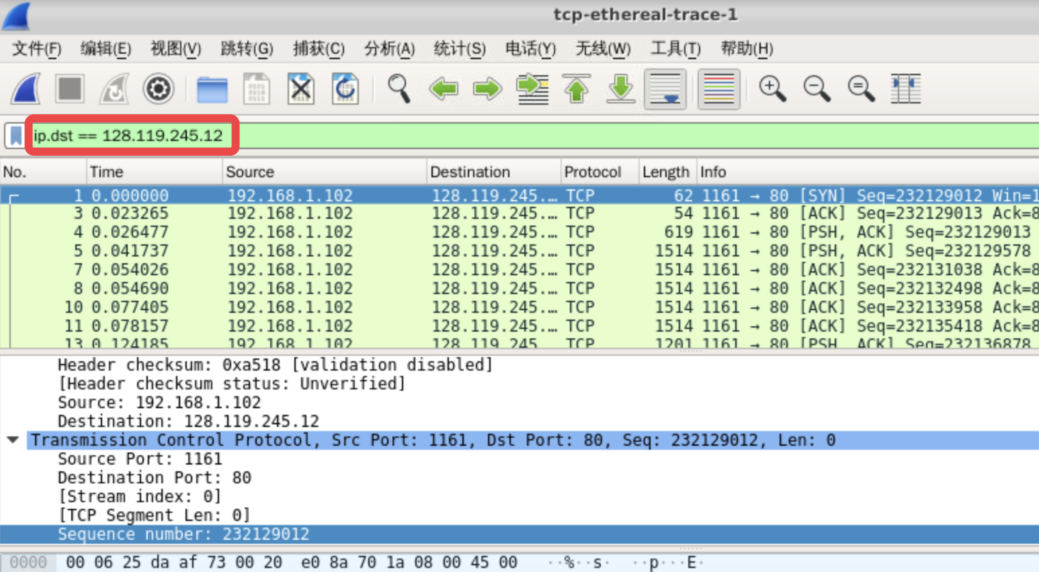Select TCP Segment Len: 0 field
Image resolution: width=1039 pixels, height=572 pixels.
coord(154,516)
